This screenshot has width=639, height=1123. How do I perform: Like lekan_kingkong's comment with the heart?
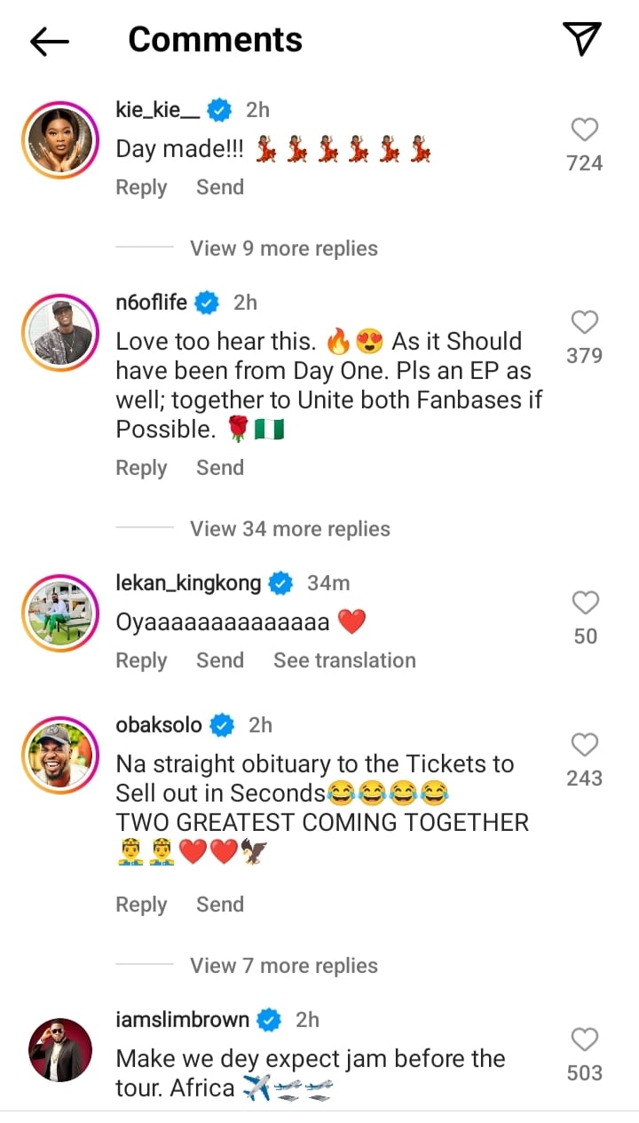coord(585,604)
